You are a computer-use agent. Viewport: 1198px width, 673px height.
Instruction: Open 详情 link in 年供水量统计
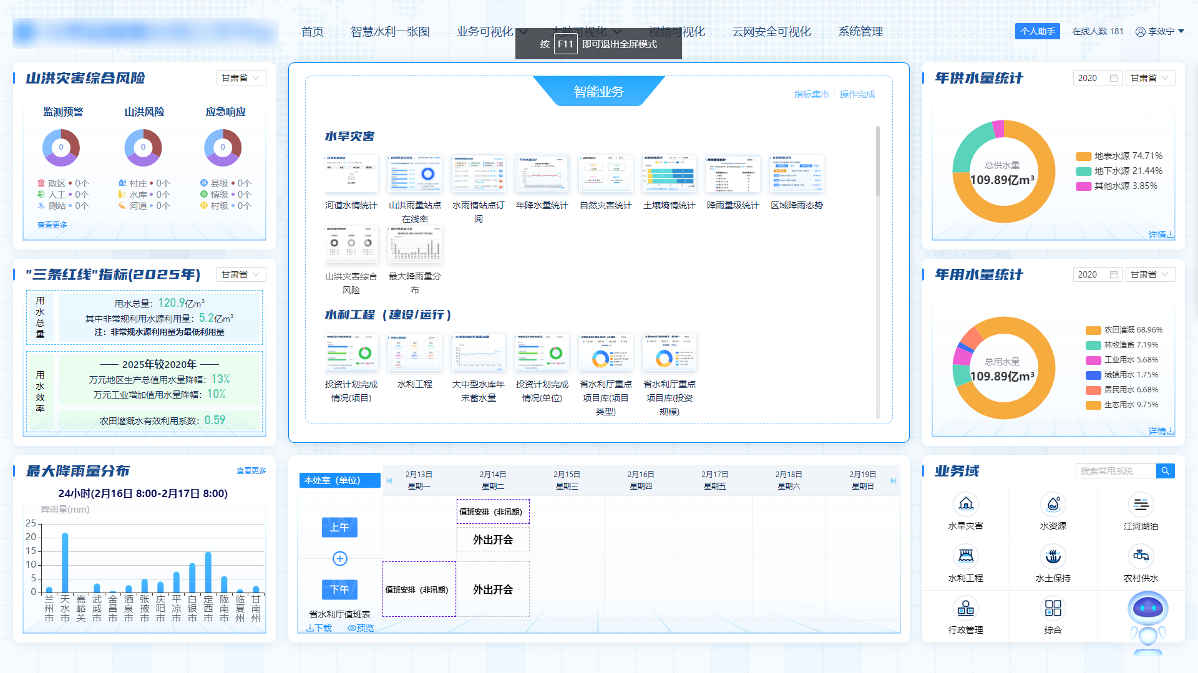[x=1161, y=235]
